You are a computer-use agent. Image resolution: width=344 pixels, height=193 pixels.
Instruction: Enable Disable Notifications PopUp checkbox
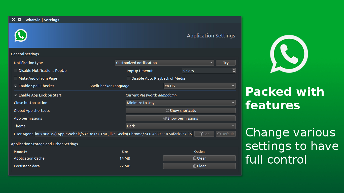[x=16, y=71]
